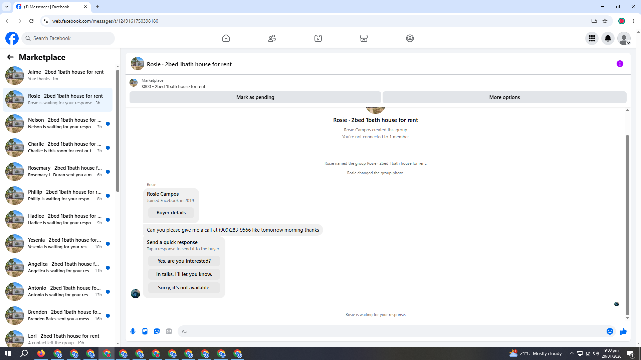Viewport: 641px width, 360px height.
Task: Open the volume control in system tray
Action: click(x=596, y=353)
